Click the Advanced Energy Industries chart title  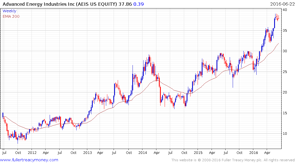60,4
